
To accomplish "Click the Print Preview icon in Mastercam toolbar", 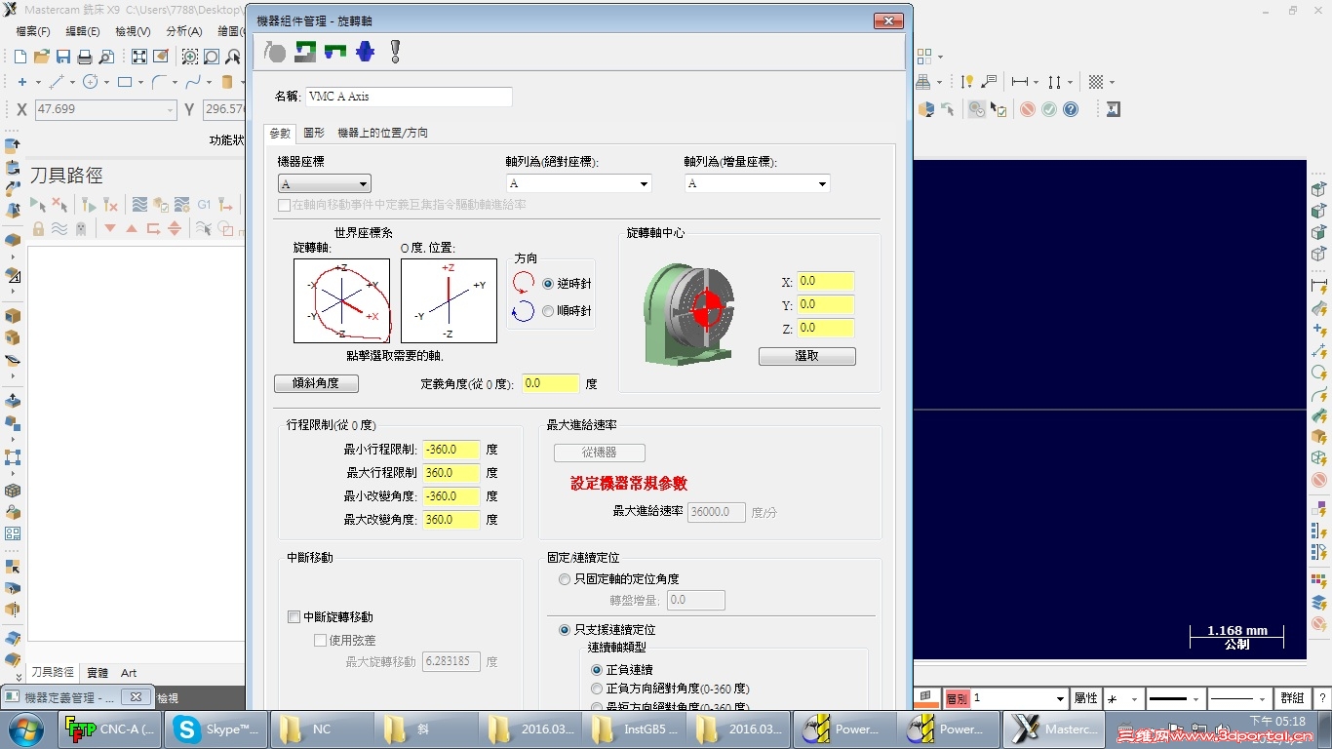I will click(x=106, y=58).
